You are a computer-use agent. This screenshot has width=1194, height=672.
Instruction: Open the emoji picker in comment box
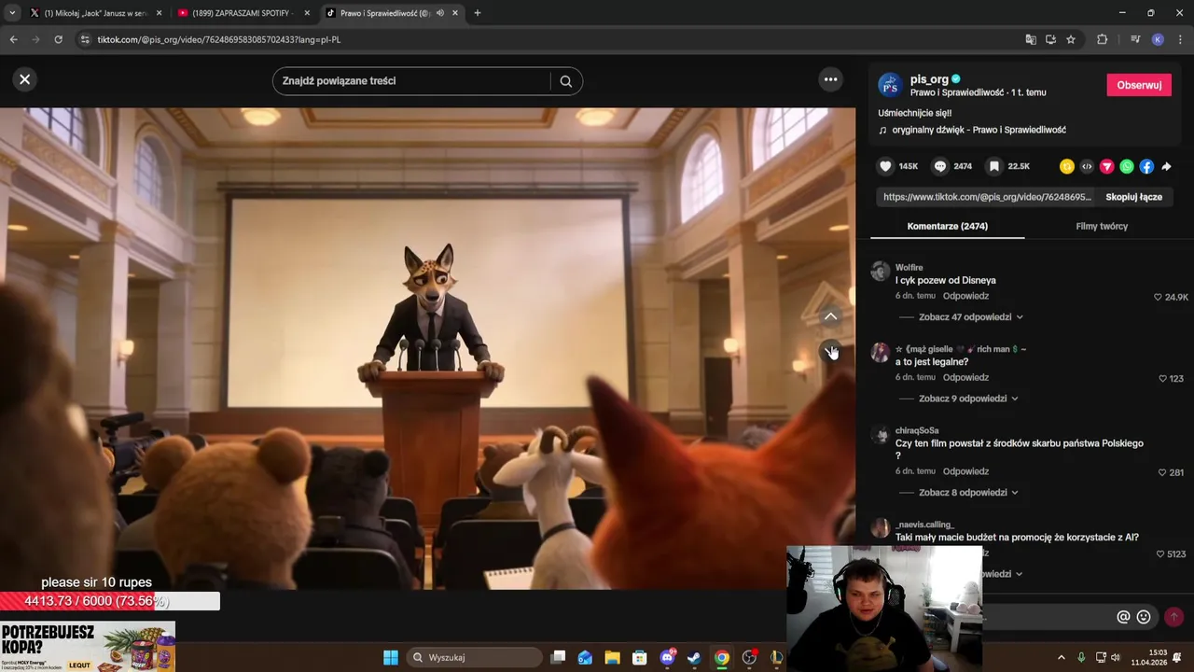pyautogui.click(x=1144, y=617)
